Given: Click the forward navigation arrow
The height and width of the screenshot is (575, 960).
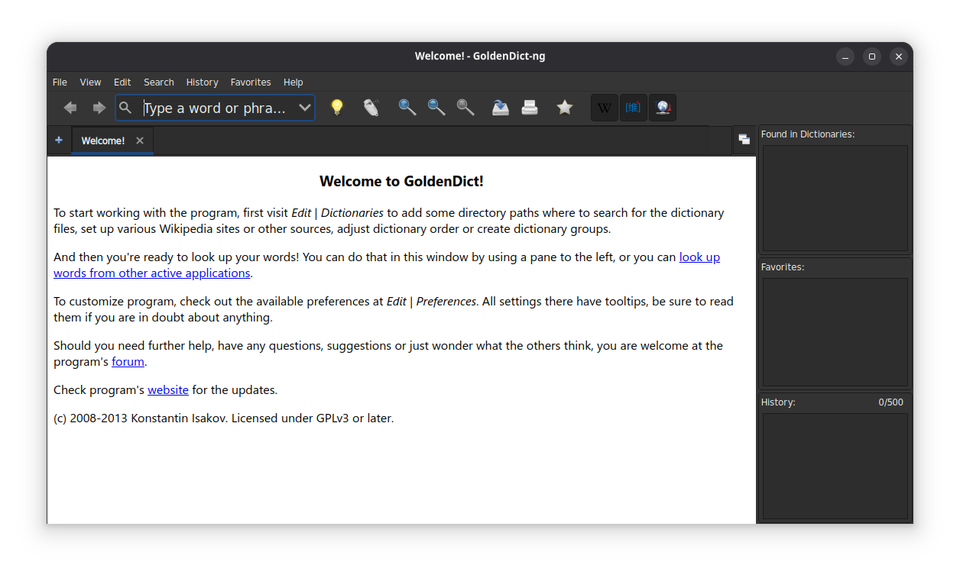Looking at the screenshot, I should coord(99,108).
